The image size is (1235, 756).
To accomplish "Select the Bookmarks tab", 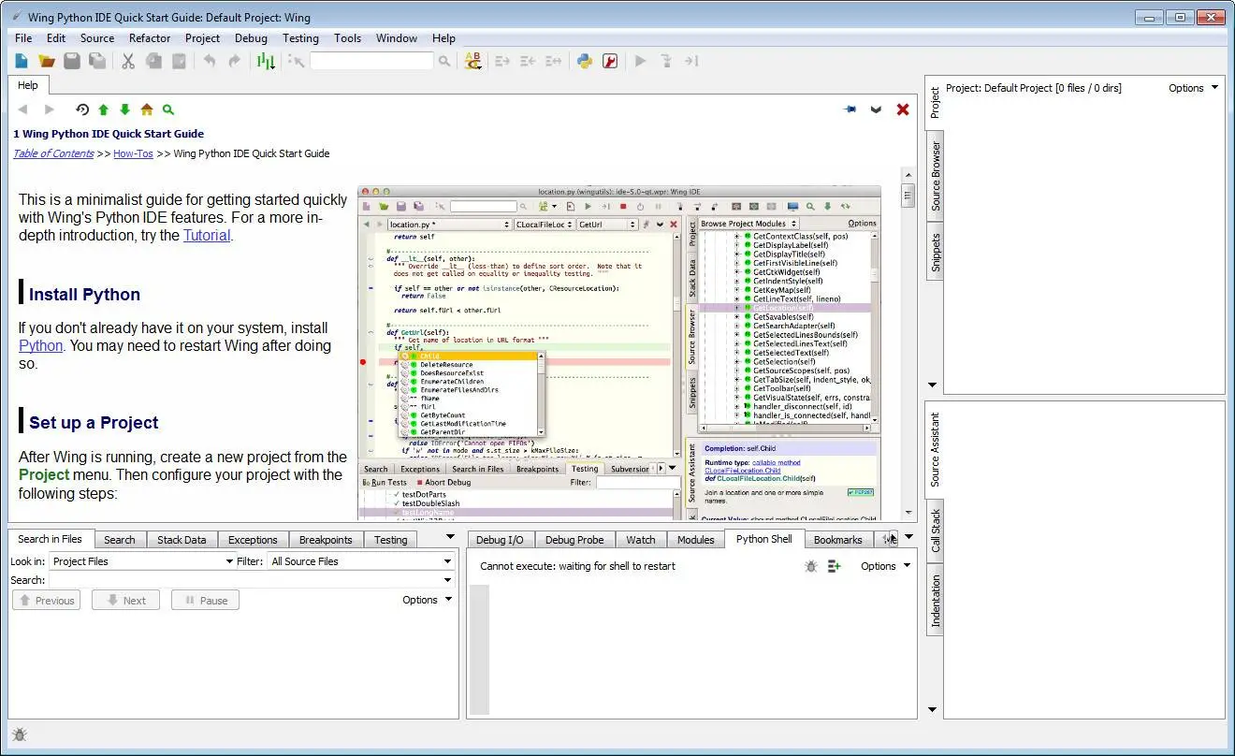I will (838, 540).
